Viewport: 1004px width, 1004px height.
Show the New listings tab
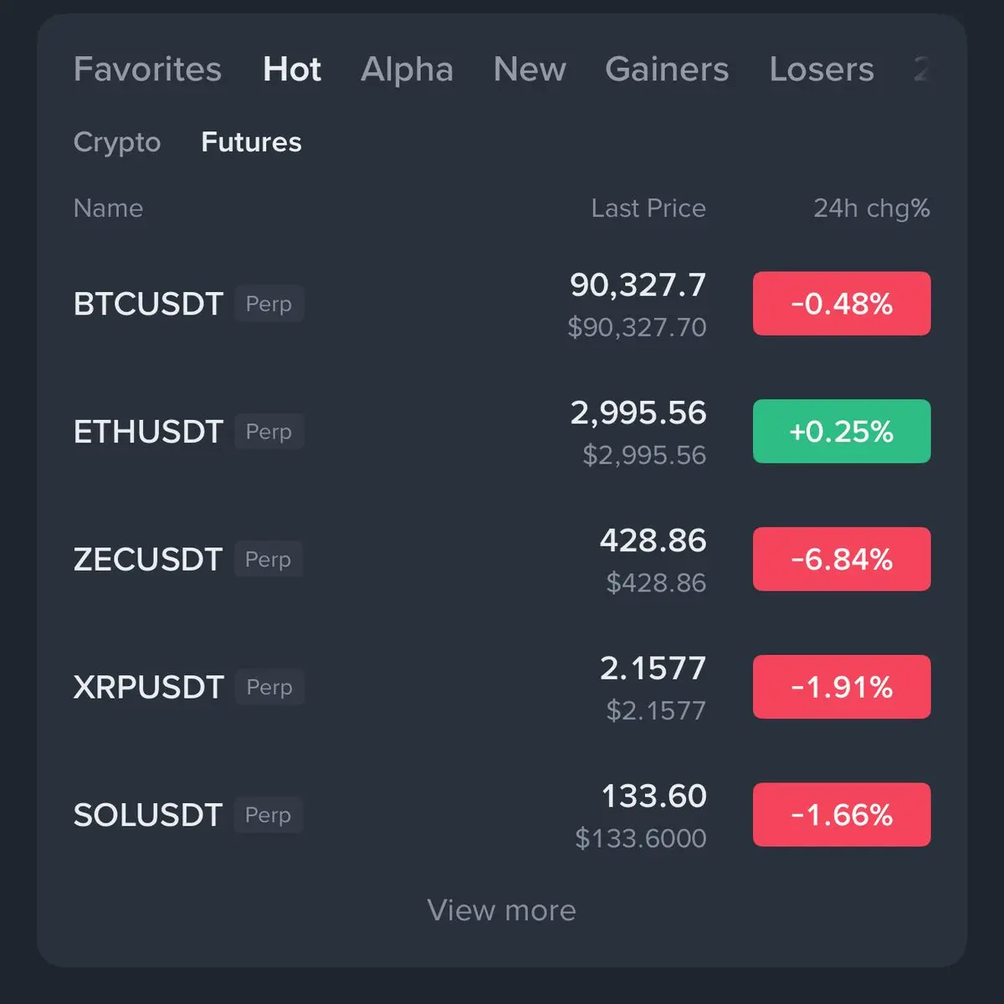point(530,69)
